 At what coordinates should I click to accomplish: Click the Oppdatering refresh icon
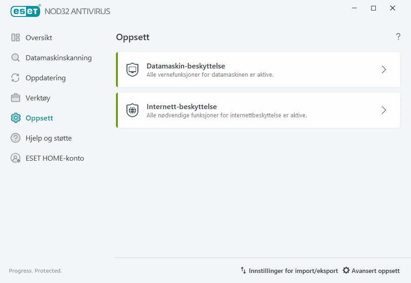coord(15,78)
